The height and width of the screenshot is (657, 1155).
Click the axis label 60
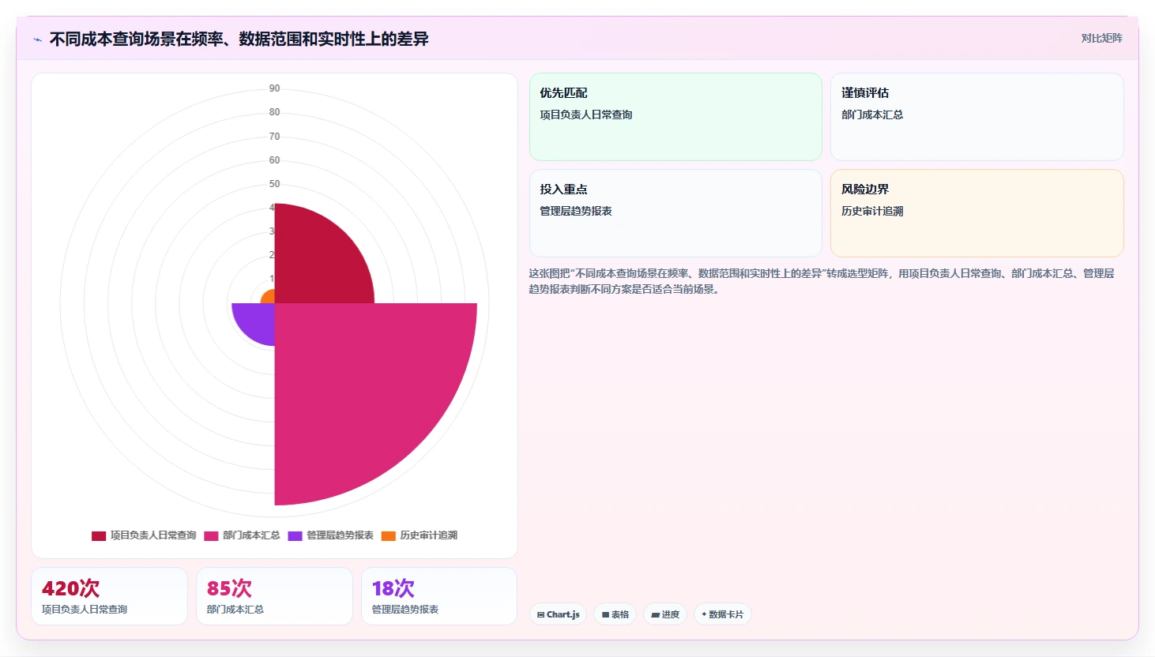click(x=274, y=160)
